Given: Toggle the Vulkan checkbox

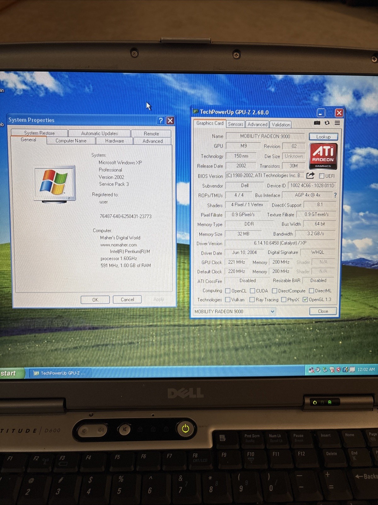Looking at the screenshot, I should point(228,299).
